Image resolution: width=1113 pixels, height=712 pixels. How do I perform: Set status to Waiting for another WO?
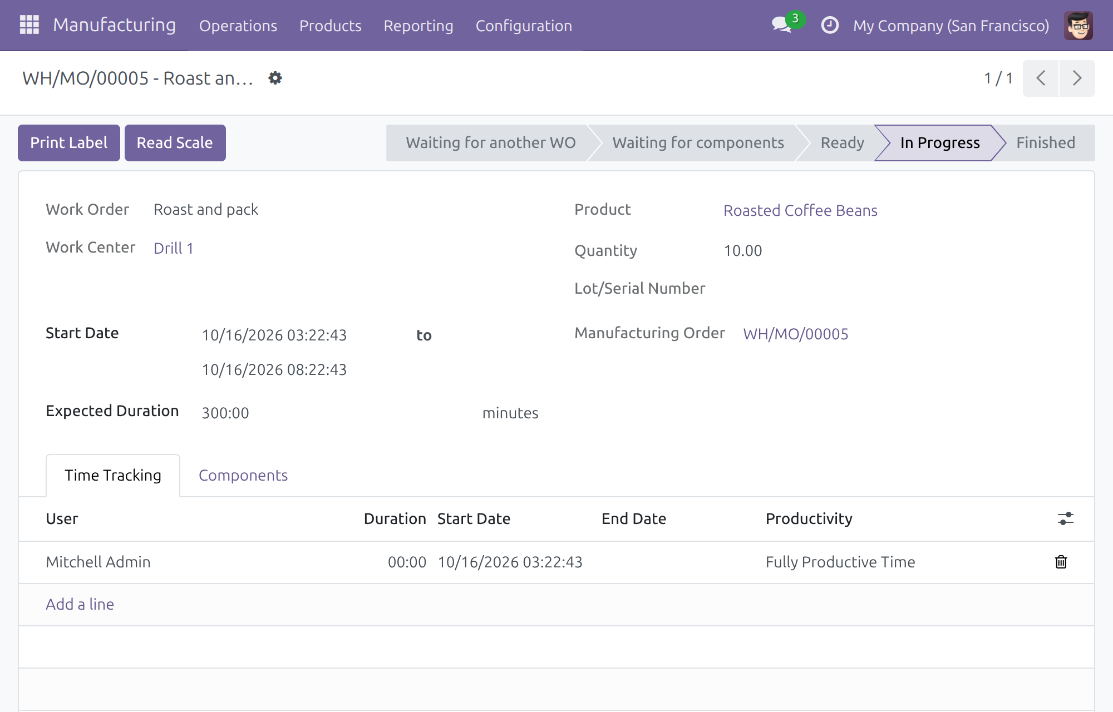click(x=490, y=143)
